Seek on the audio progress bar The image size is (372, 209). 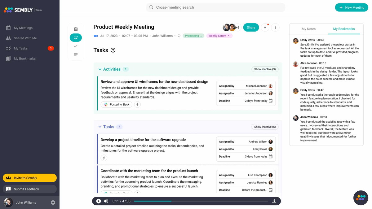201,201
